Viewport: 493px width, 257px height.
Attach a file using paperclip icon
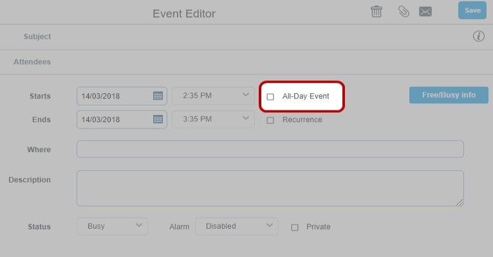[x=404, y=12]
